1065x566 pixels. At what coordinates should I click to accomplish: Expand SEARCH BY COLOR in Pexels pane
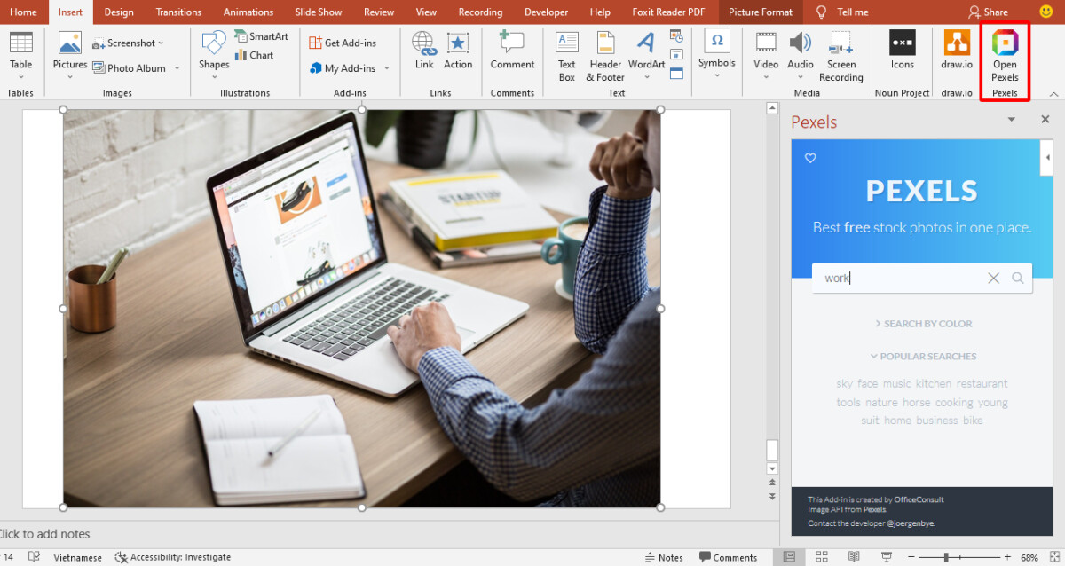click(x=923, y=323)
